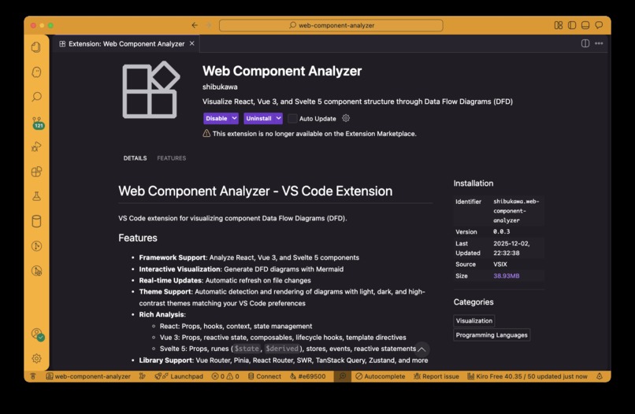The height and width of the screenshot is (414, 635).
Task: Click the magnifier icon in status bar
Action: coord(343,376)
